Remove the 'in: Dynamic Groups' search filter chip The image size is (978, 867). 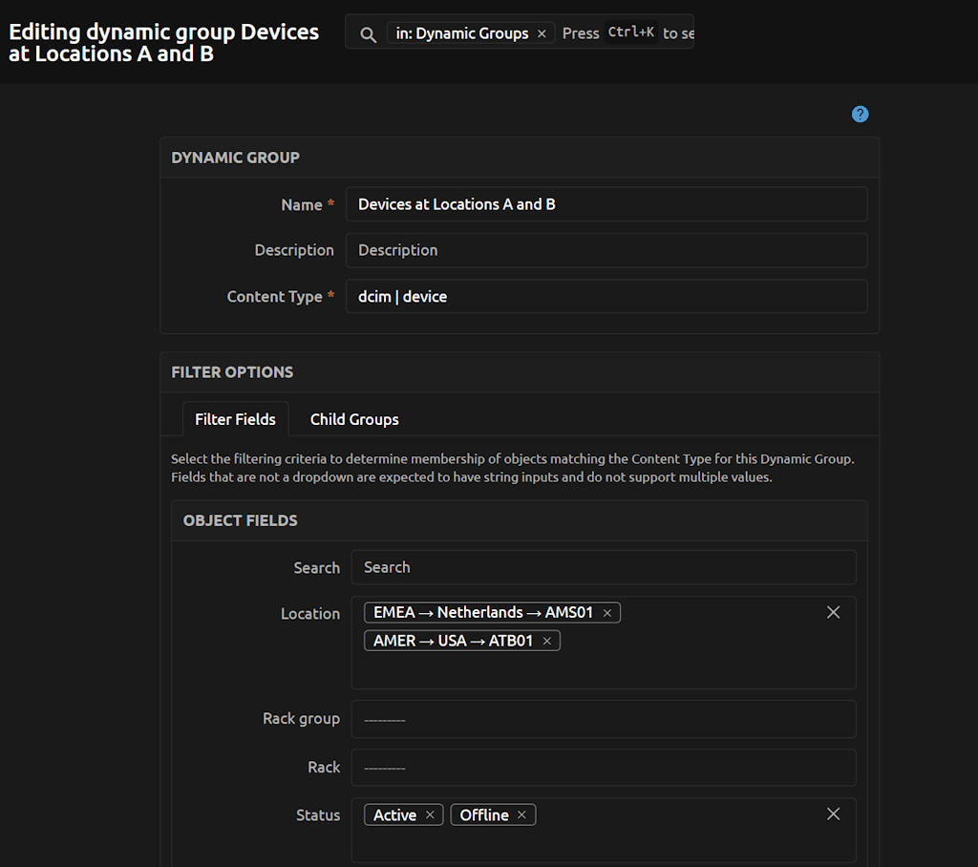tap(542, 32)
